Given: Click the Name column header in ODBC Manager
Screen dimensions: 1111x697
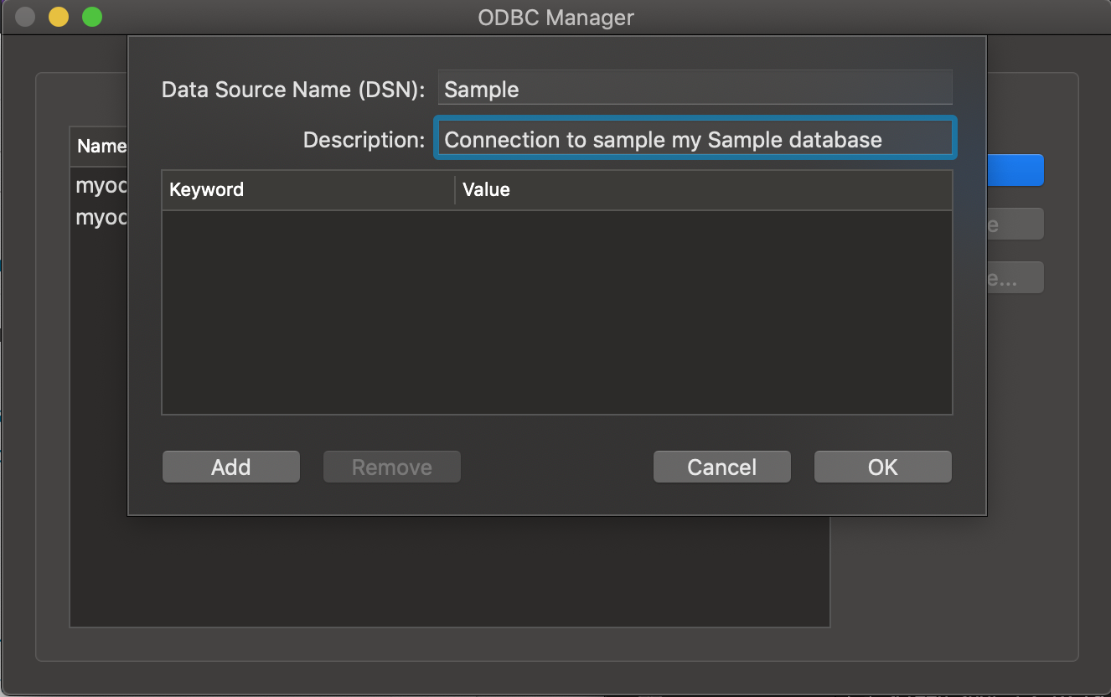Looking at the screenshot, I should click(100, 146).
